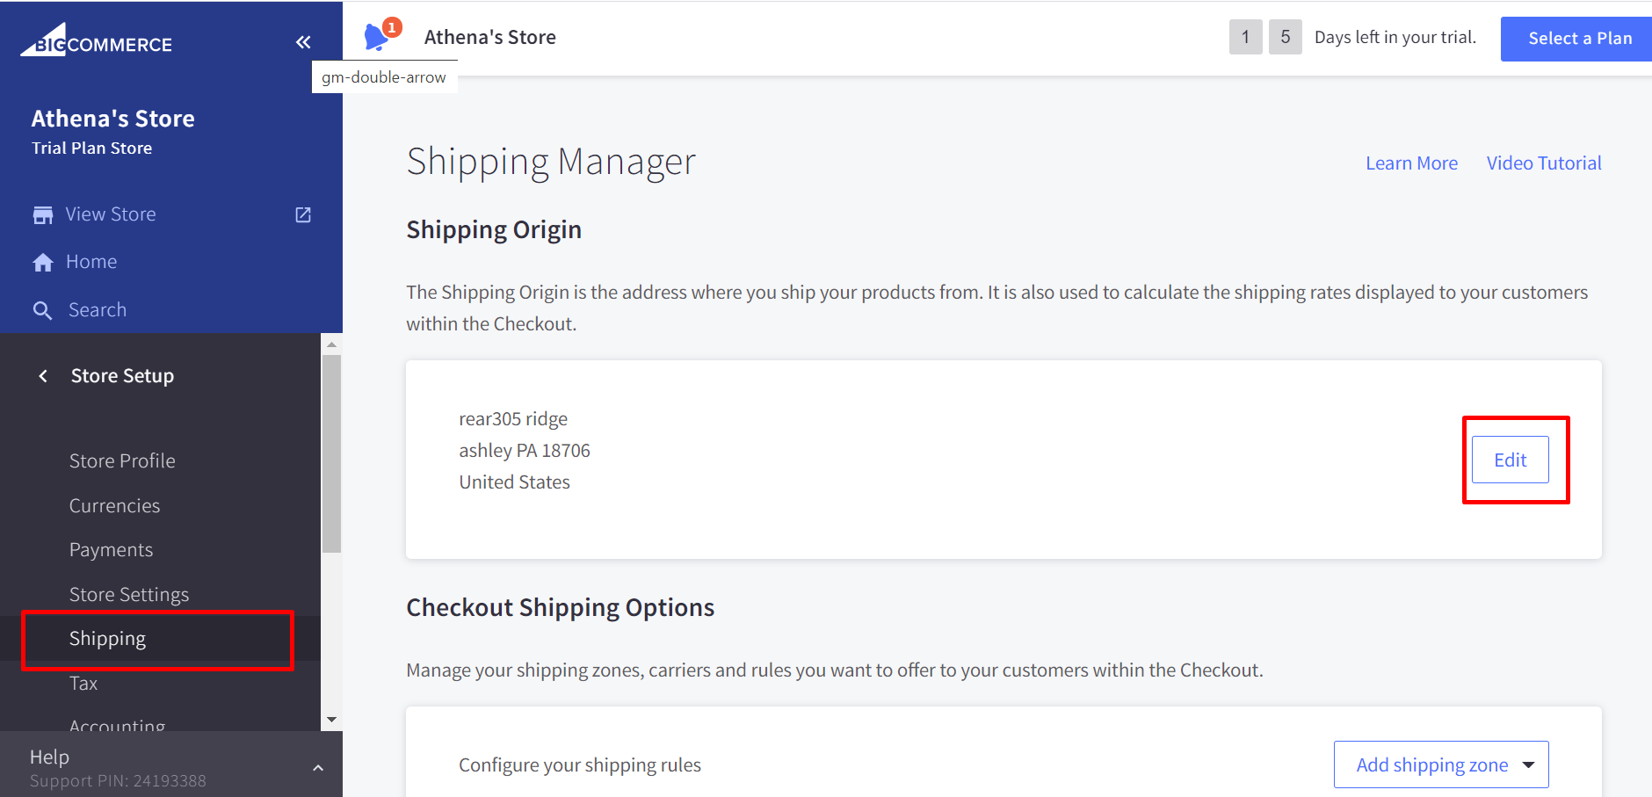Edit the shipping origin address

point(1510,460)
